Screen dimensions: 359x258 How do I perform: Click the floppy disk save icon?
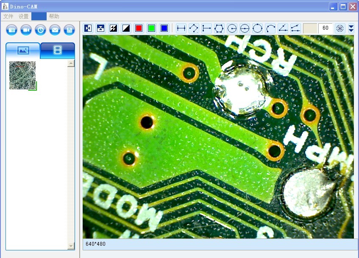pyautogui.click(x=69, y=30)
